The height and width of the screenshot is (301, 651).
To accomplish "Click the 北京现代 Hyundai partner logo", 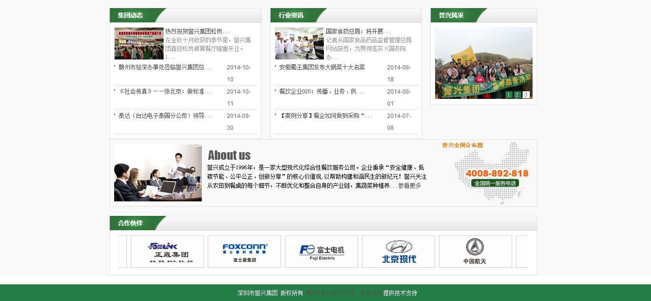I will point(398,252).
